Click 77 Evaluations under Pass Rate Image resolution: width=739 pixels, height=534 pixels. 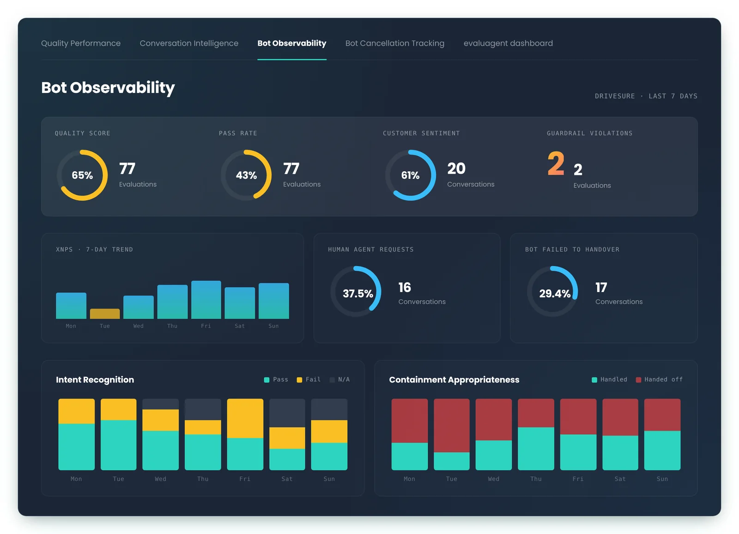pyautogui.click(x=302, y=175)
